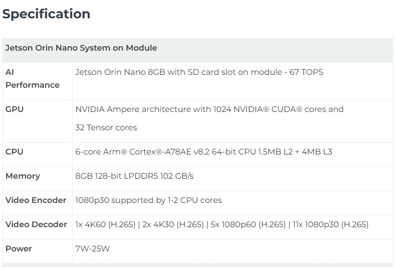Image resolution: width=396 pixels, height=267 pixels.
Task: Click the Specification heading
Action: coord(46,15)
